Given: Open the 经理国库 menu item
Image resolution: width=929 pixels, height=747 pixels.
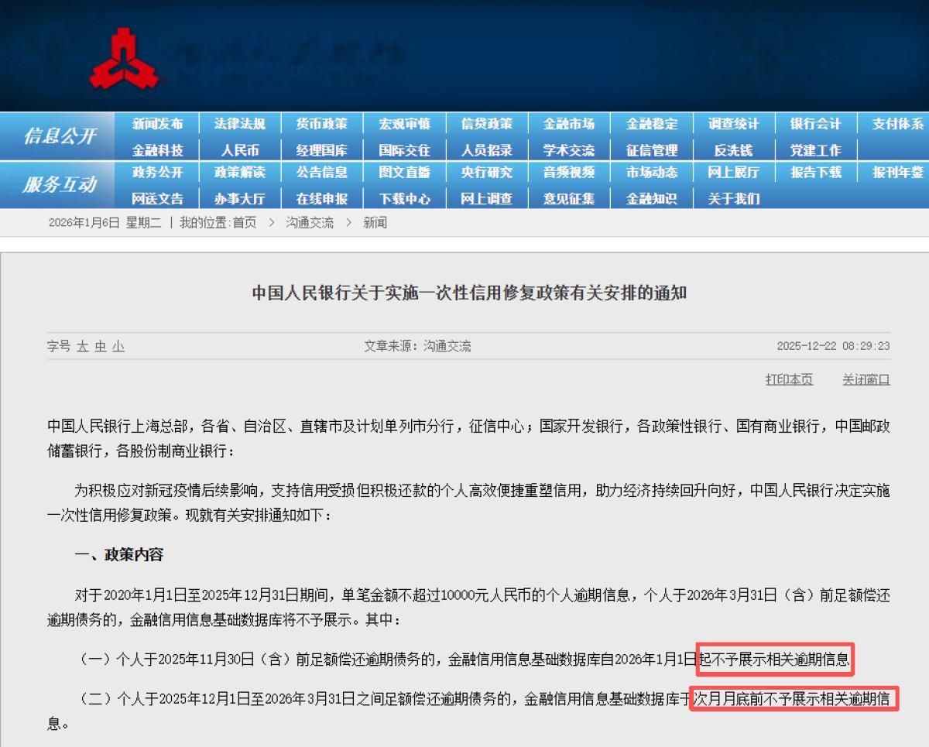Looking at the screenshot, I should (322, 150).
